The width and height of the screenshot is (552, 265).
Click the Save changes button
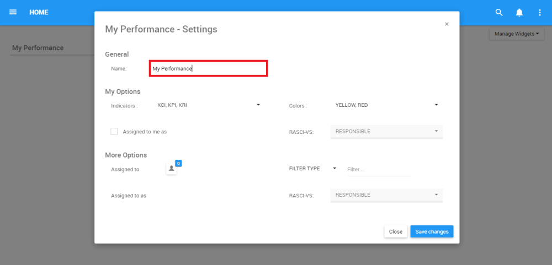pos(432,232)
